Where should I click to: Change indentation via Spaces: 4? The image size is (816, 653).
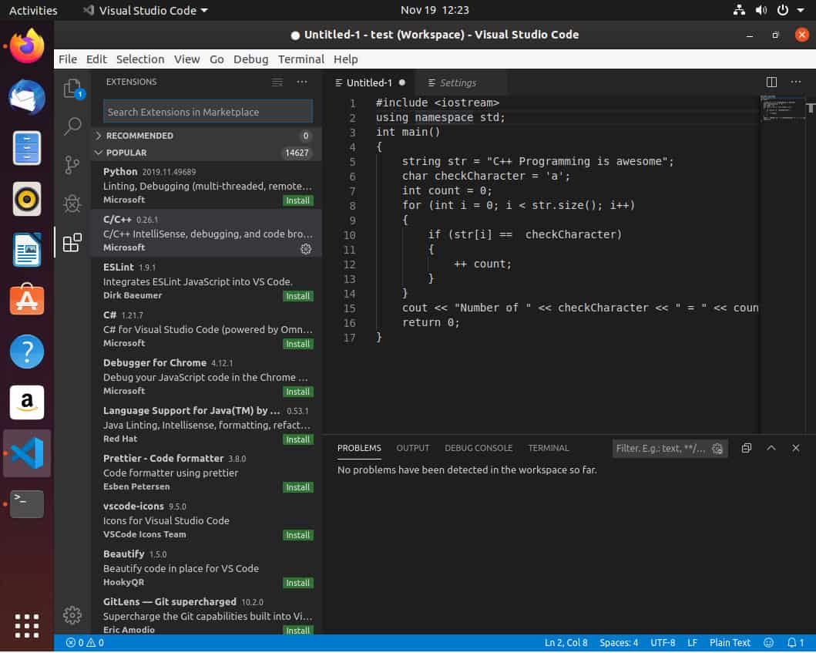[618, 642]
